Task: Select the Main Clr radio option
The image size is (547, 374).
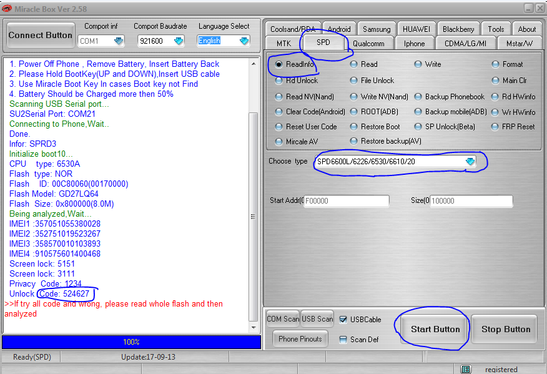Action: [495, 81]
